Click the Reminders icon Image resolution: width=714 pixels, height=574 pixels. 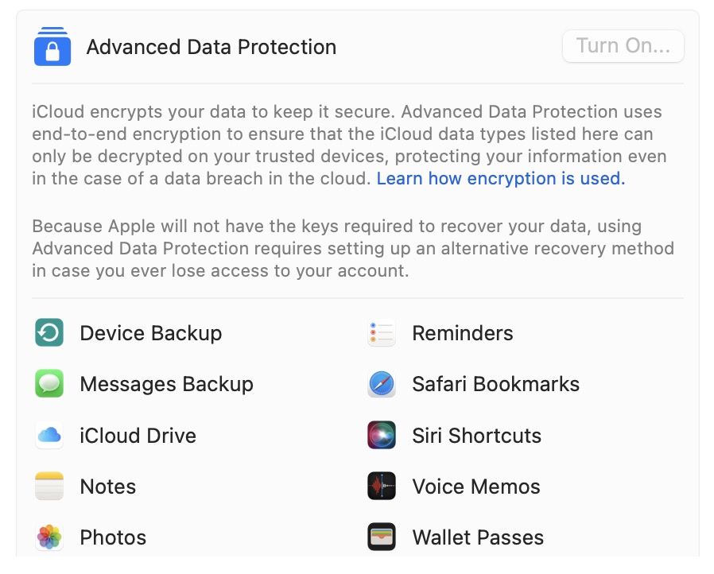[x=382, y=333]
